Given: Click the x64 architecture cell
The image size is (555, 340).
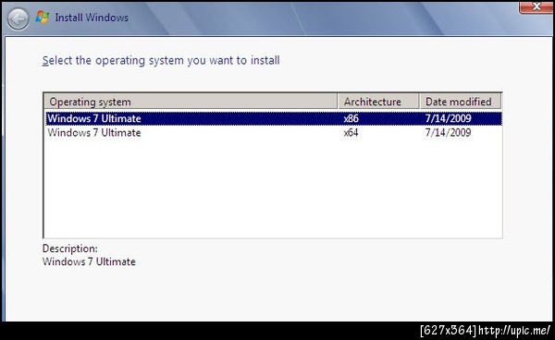Looking at the screenshot, I should (351, 133).
